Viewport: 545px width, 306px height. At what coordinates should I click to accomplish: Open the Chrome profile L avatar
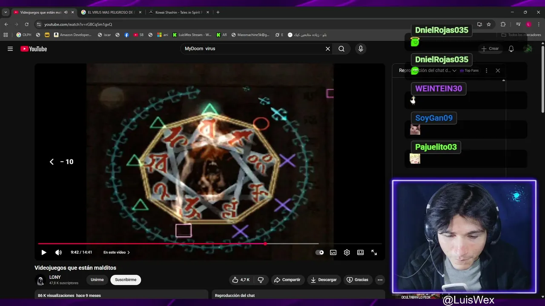tap(528, 24)
